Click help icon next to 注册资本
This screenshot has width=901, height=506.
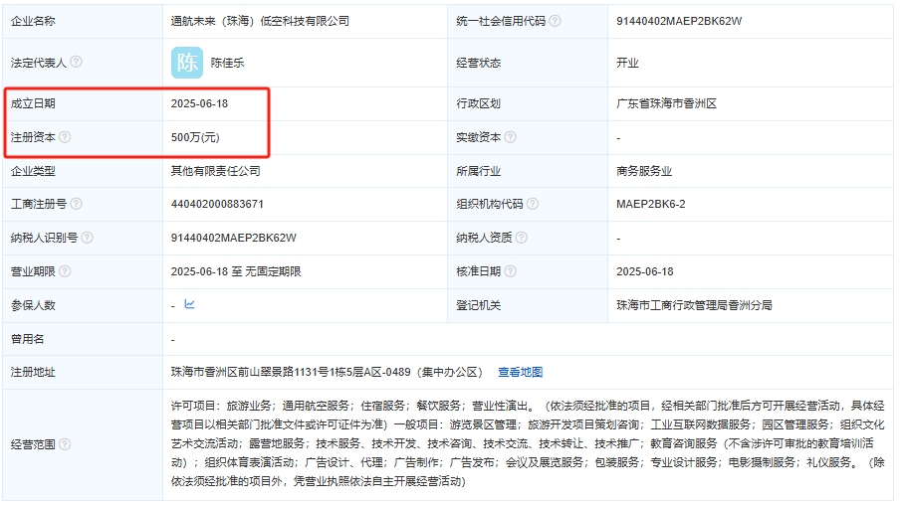tap(65, 137)
